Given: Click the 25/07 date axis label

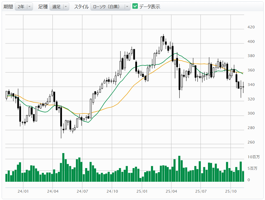Looking at the screenshot, I should click(201, 191).
